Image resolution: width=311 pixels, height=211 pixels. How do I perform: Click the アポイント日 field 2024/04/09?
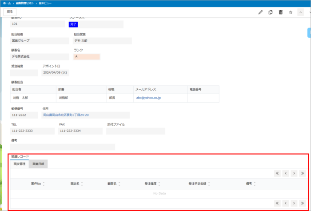point(56,73)
